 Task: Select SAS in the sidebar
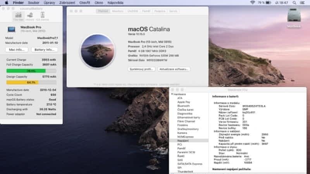click(180, 160)
